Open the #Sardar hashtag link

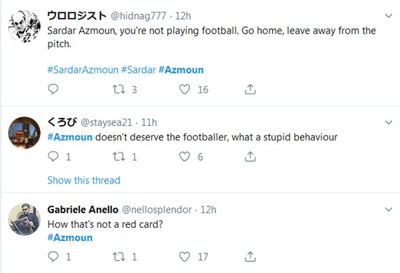pyautogui.click(x=138, y=70)
